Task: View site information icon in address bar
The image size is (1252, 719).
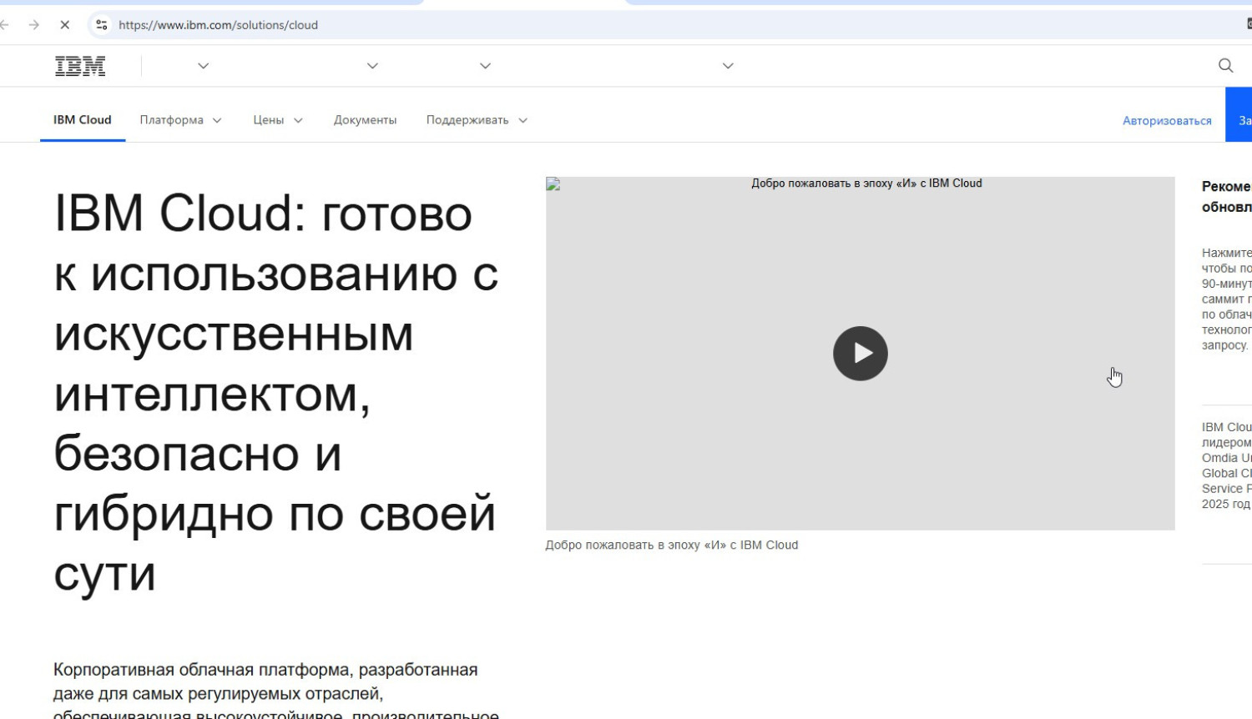Action: [102, 25]
